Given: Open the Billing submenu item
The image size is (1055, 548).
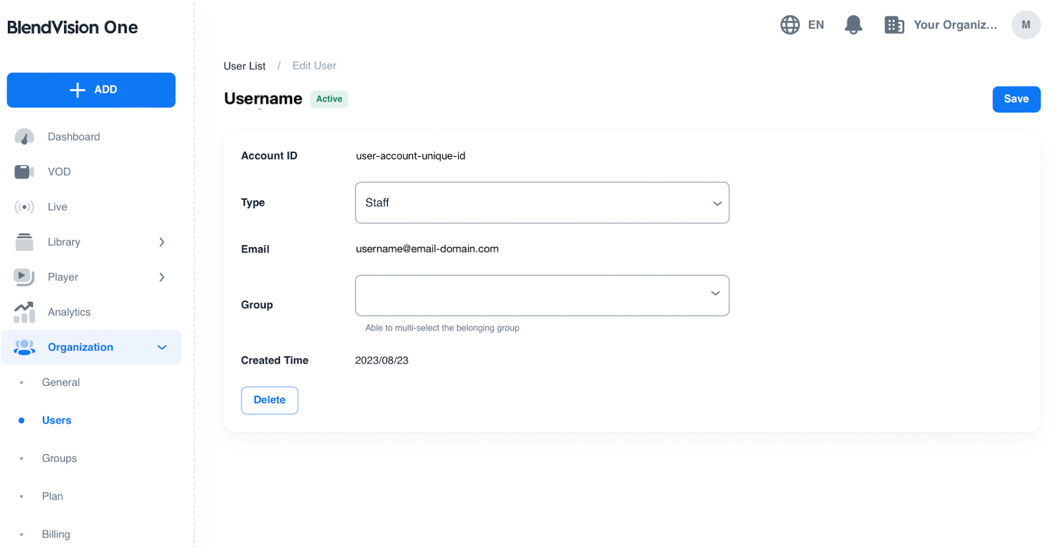Looking at the screenshot, I should 56,534.
